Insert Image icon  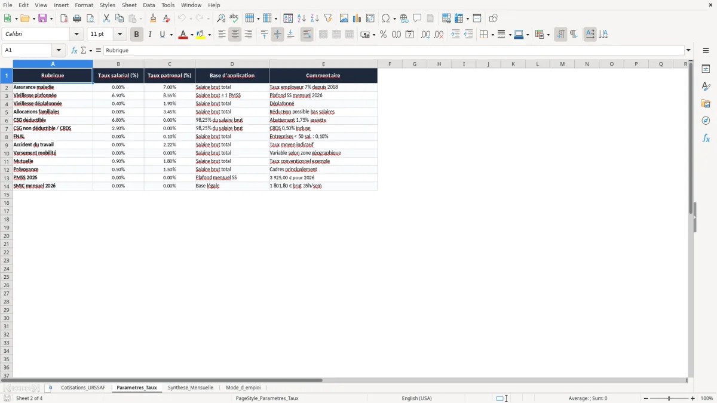(x=344, y=19)
